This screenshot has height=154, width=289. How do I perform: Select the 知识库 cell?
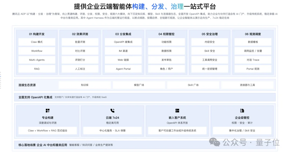(85, 85)
